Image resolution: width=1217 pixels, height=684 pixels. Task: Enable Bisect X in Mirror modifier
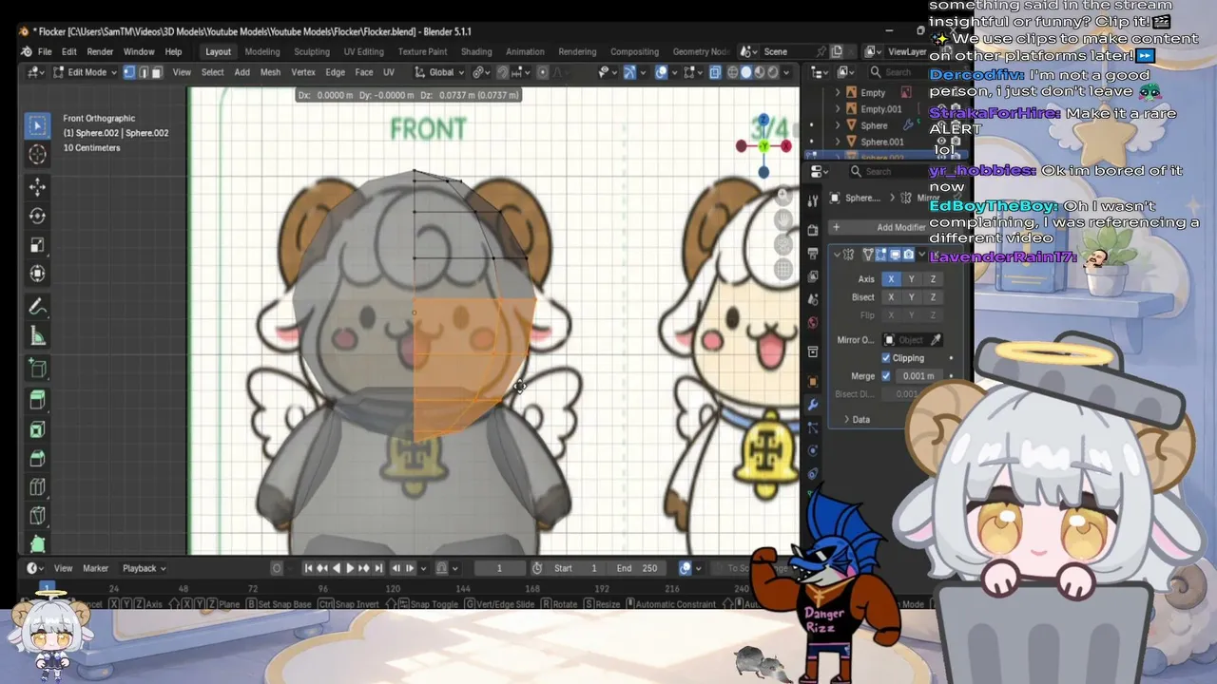891,297
